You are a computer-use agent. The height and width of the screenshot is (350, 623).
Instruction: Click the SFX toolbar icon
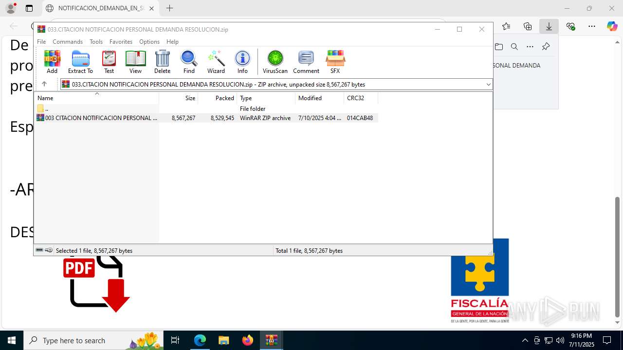(335, 62)
